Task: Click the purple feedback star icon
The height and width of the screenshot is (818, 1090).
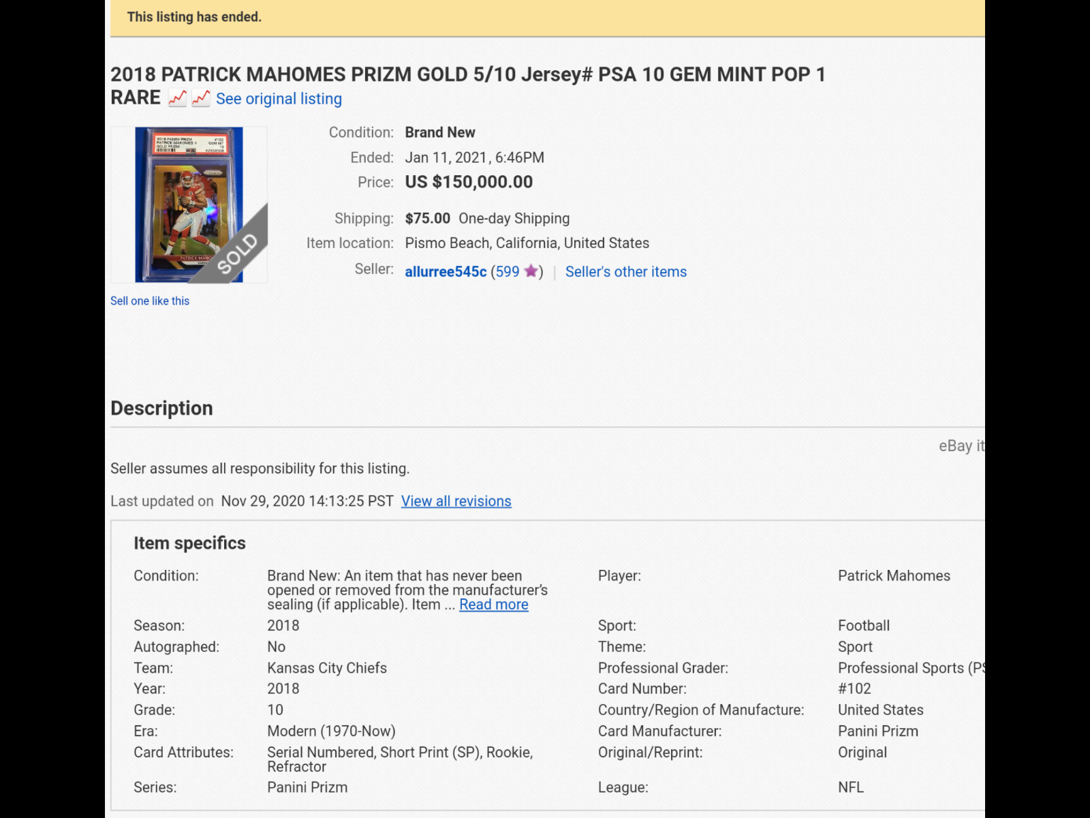Action: pos(531,271)
